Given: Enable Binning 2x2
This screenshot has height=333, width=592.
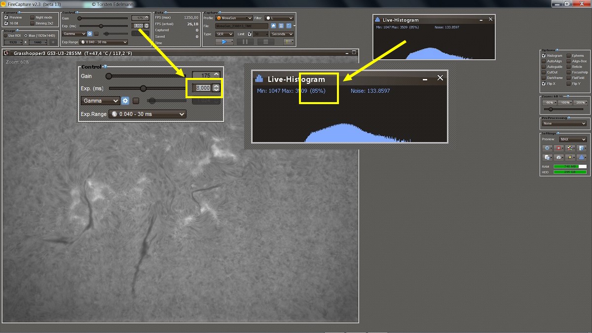Looking at the screenshot, I should [x=32, y=23].
